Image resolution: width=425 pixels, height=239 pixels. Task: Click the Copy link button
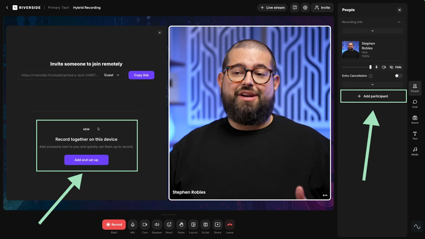pyautogui.click(x=141, y=75)
